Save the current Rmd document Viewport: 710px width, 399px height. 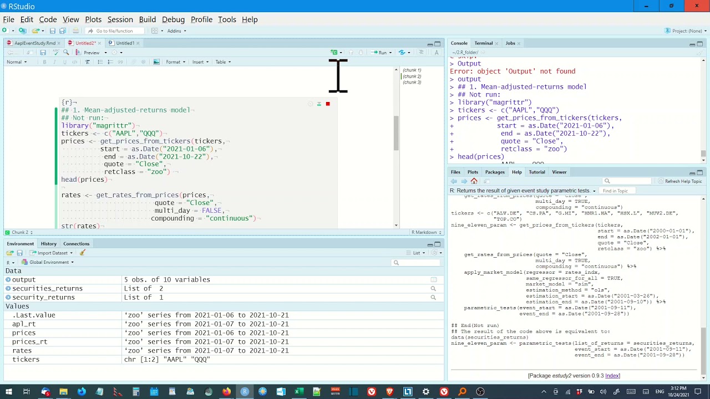point(43,53)
